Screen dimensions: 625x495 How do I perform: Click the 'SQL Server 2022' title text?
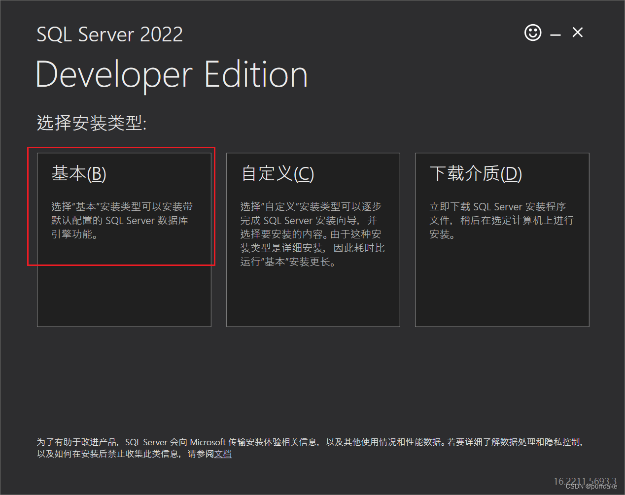110,34
